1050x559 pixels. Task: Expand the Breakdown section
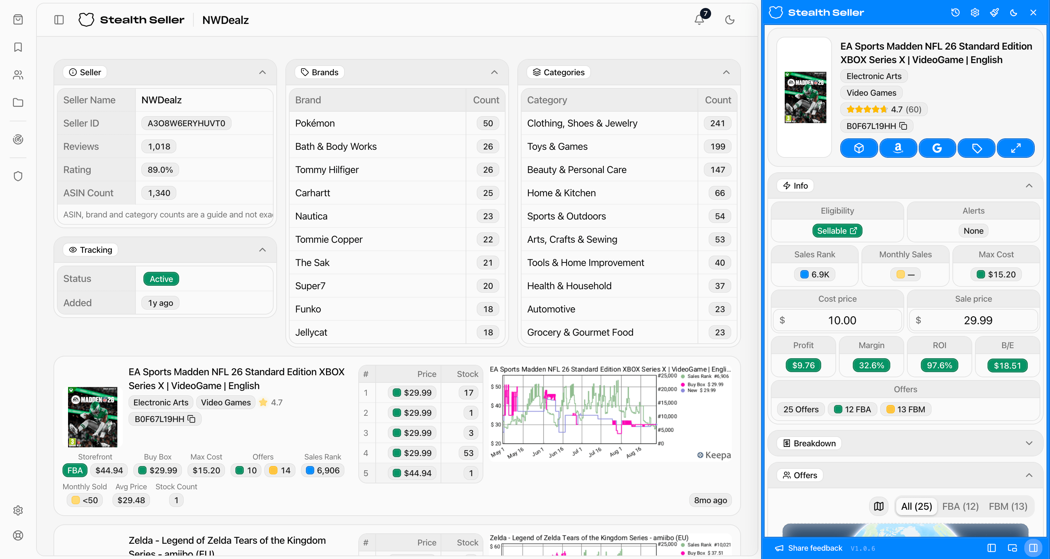point(1029,444)
